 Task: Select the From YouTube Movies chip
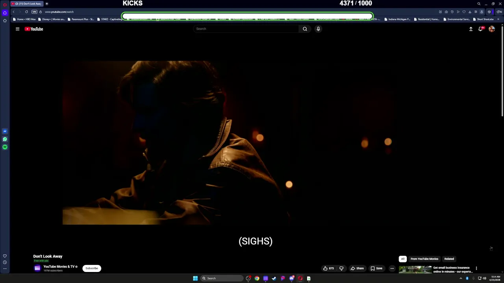tap(424, 259)
